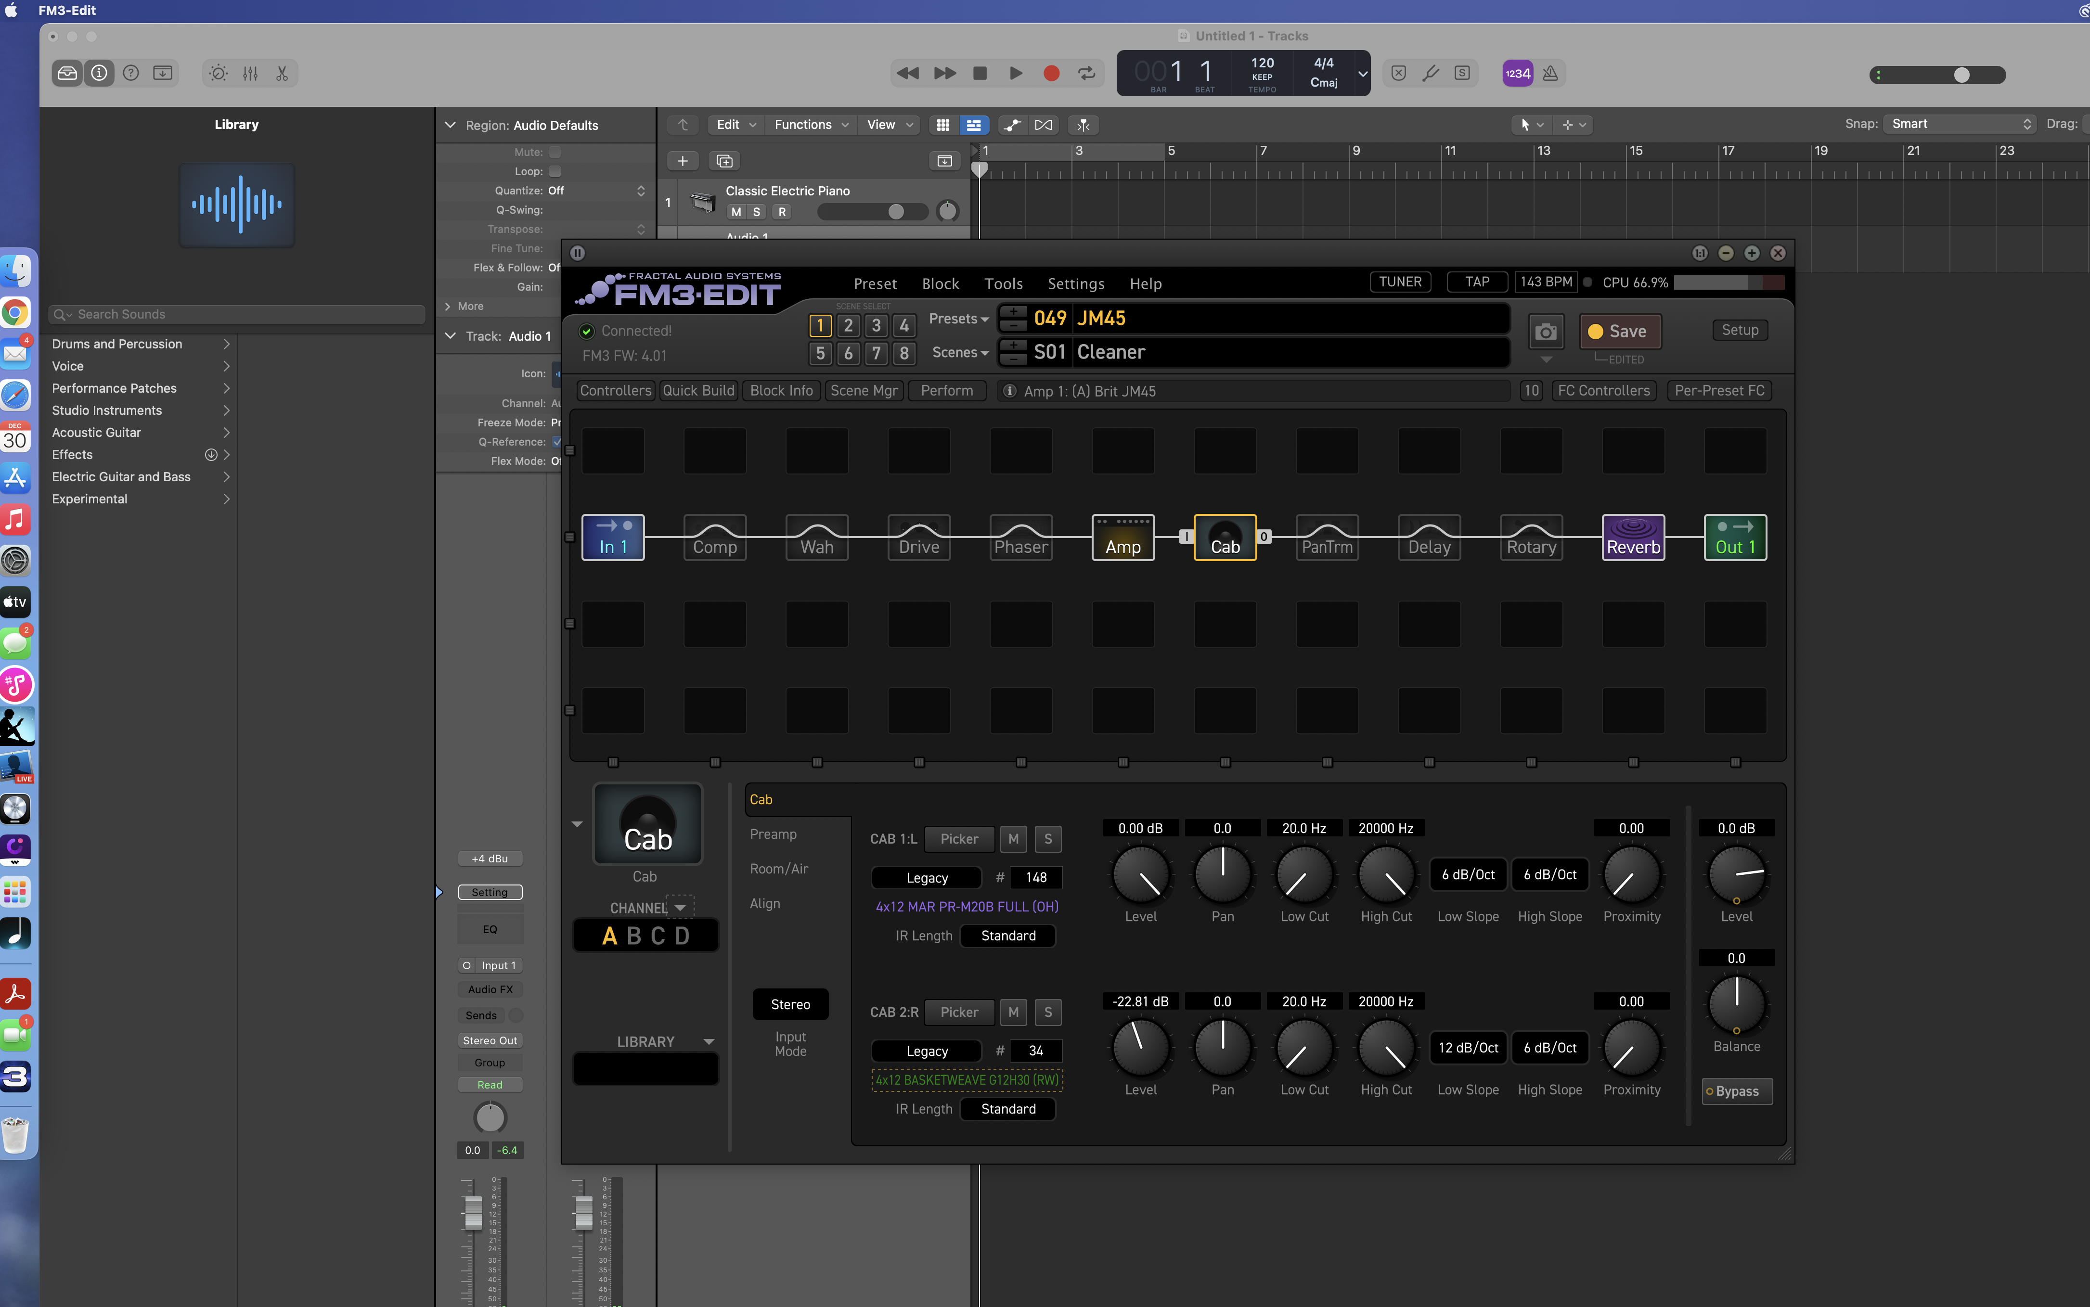The width and height of the screenshot is (2090, 1307).
Task: Select the Comp block in signal chain
Action: point(714,537)
